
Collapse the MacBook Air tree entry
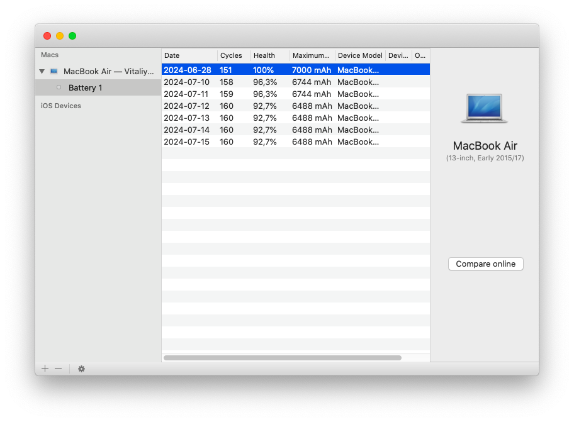point(42,71)
